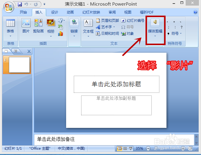Open Customize Quick Access Toolbar arrow
The height and width of the screenshot is (155, 201).
coord(44,4)
